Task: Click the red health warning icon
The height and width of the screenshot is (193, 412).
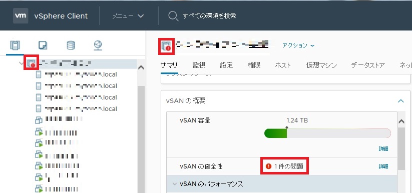Action: coord(268,166)
